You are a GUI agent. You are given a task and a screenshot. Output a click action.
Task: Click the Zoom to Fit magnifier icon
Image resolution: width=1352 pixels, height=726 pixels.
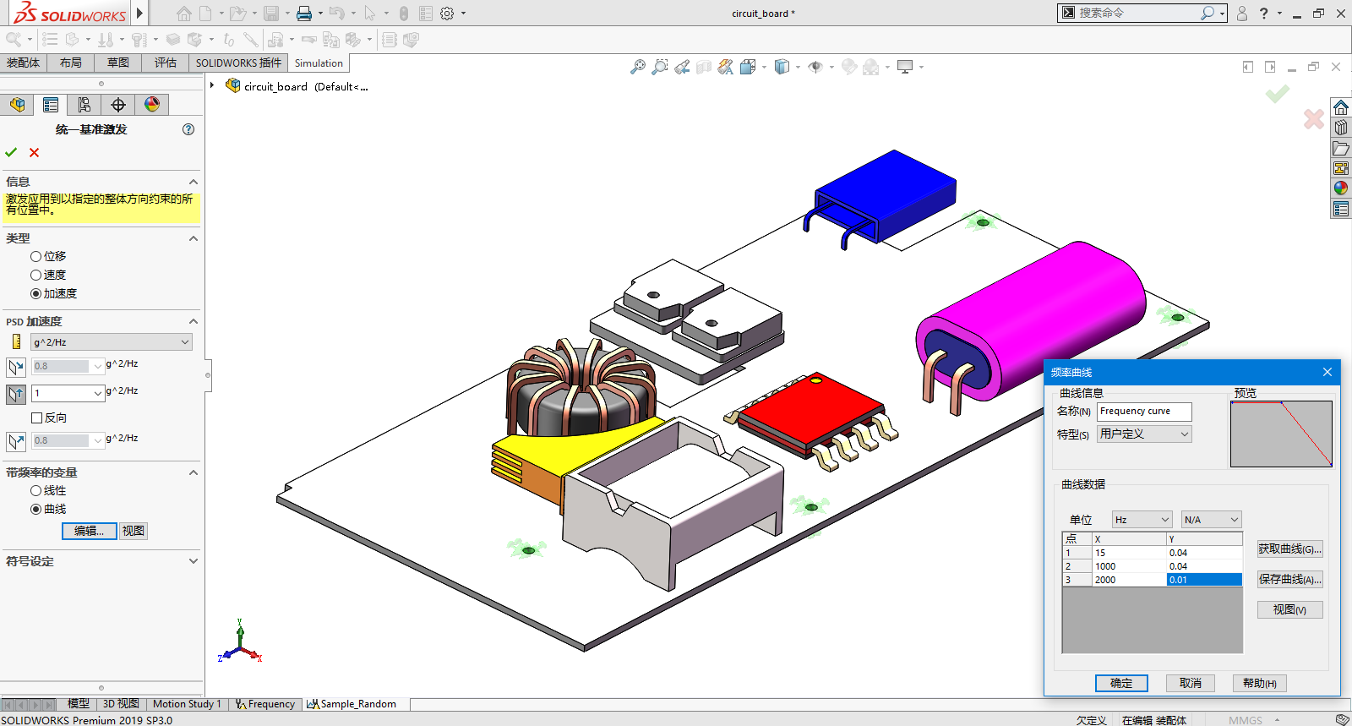coord(638,67)
